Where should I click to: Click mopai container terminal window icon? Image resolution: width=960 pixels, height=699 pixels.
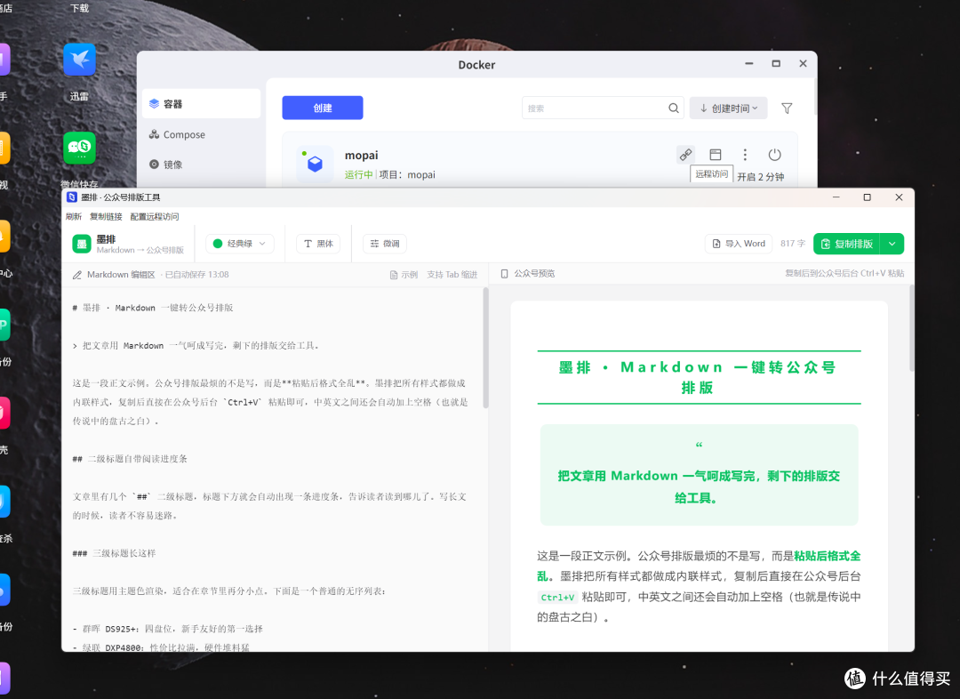(x=715, y=155)
